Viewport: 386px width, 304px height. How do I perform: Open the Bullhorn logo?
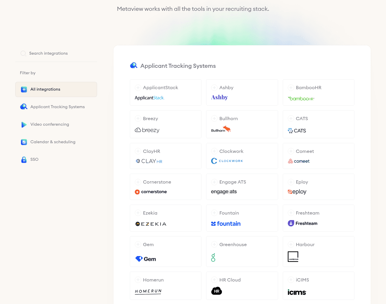pos(221,129)
